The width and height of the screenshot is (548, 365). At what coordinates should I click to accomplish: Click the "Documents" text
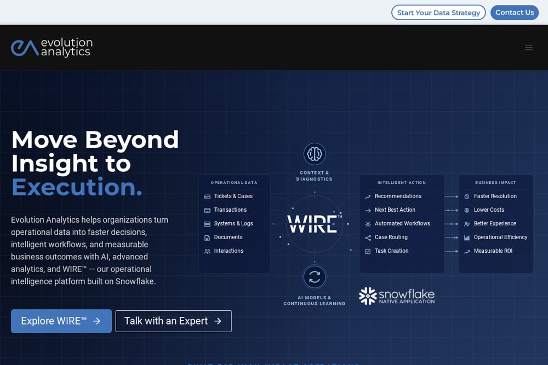click(228, 237)
